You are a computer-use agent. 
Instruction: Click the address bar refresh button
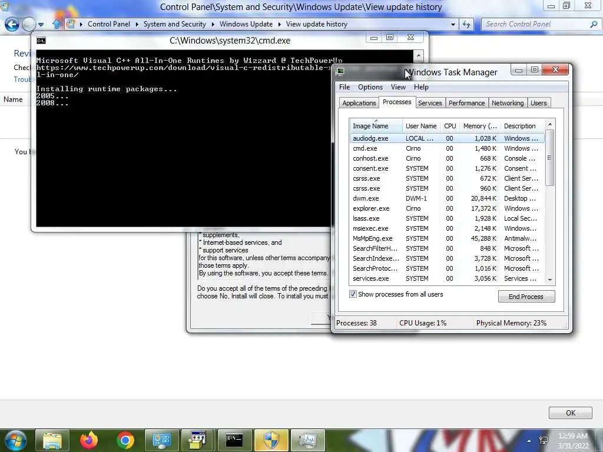pos(466,24)
